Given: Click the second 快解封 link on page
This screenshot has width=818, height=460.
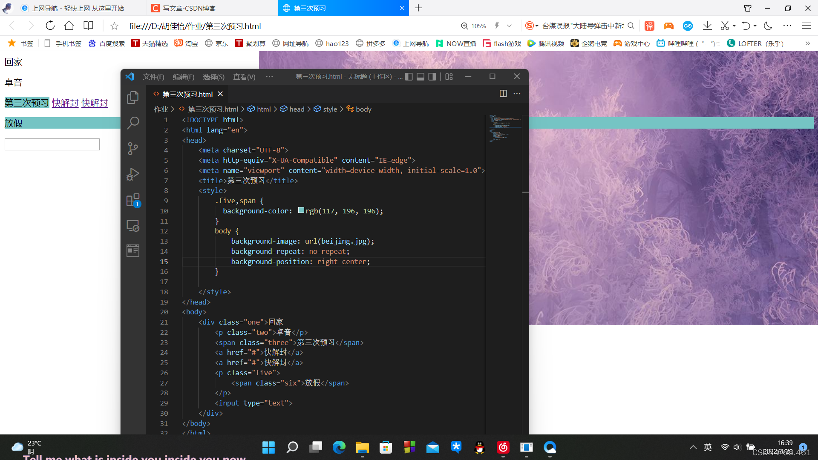Looking at the screenshot, I should click(95, 103).
